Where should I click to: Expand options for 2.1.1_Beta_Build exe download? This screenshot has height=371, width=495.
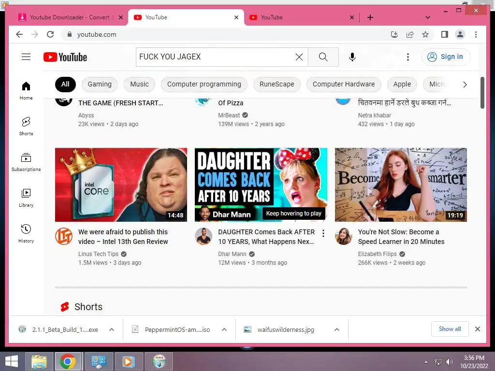coord(112,329)
